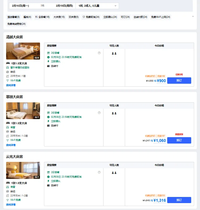Open the rooms and guests dropdown
This screenshot has width=200, height=210.
[x=97, y=6]
